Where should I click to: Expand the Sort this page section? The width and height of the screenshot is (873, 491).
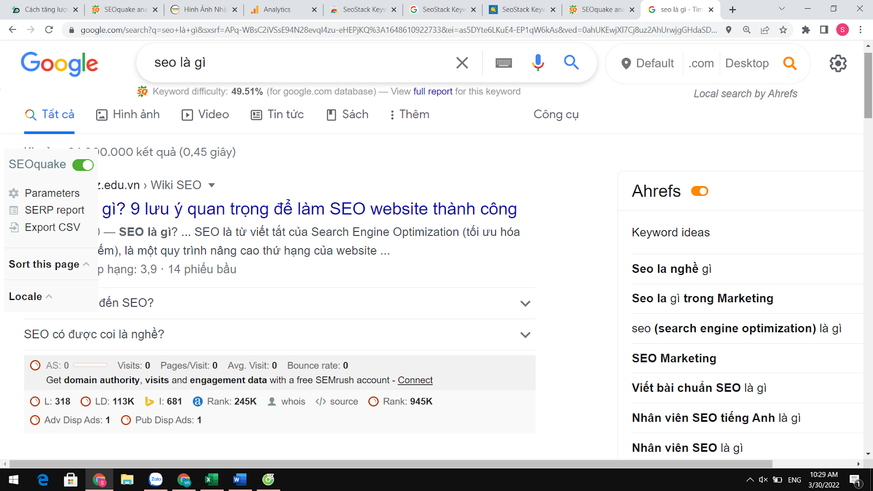click(x=49, y=264)
